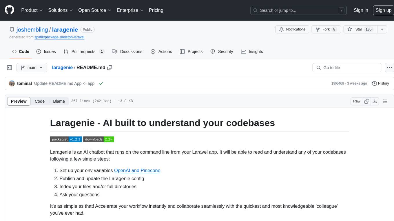Click 'Publish and update the Laragenie config'
Screen dimensions: 394x221
[102, 178]
